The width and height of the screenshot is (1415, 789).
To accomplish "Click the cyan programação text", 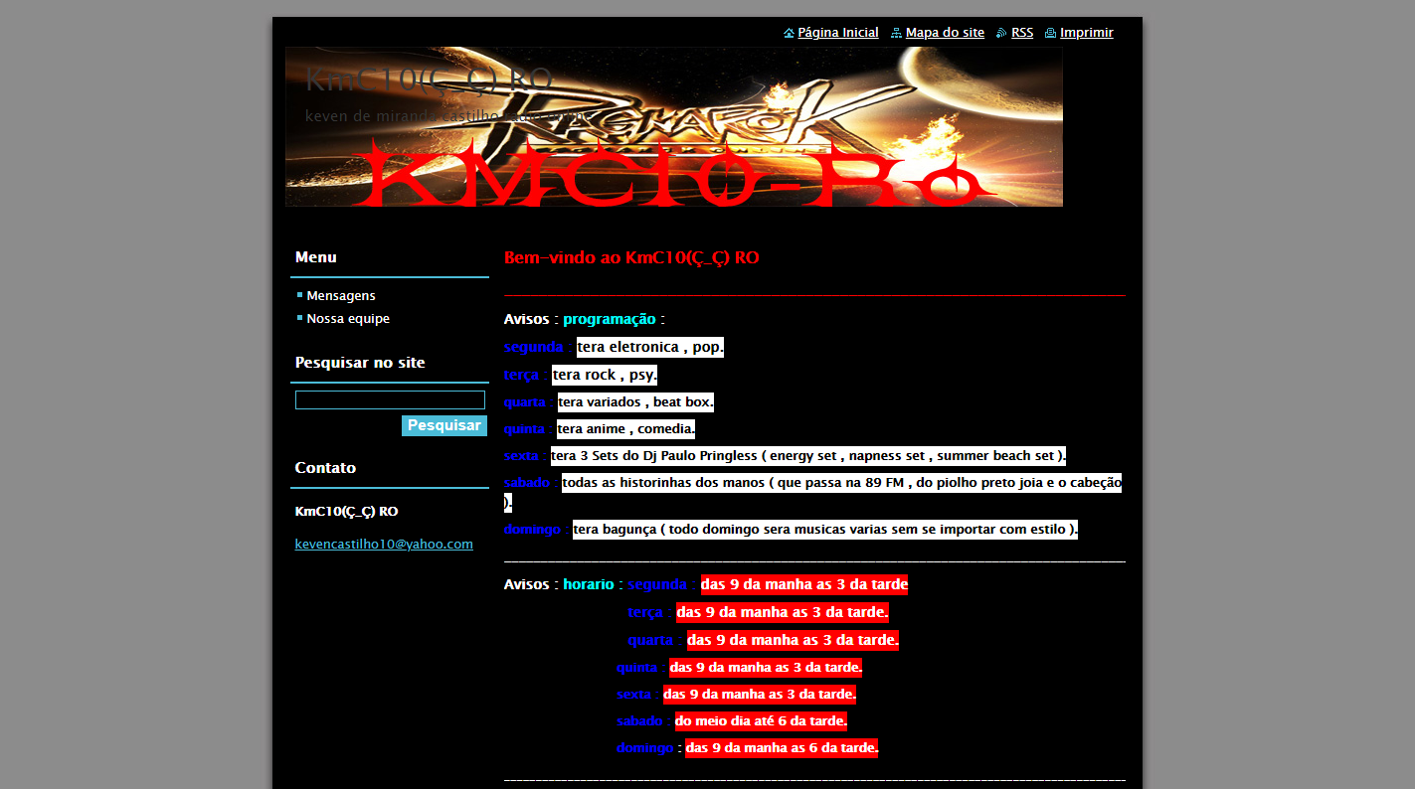I will click(609, 320).
